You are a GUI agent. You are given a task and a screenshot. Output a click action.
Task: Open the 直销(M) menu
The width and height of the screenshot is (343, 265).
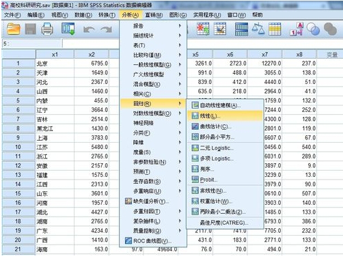[154, 15]
